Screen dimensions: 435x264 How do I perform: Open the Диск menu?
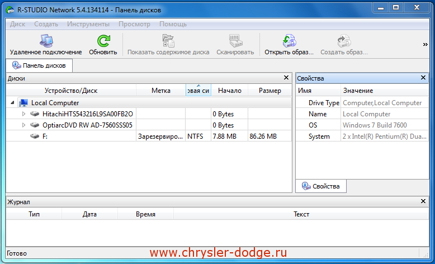point(17,24)
